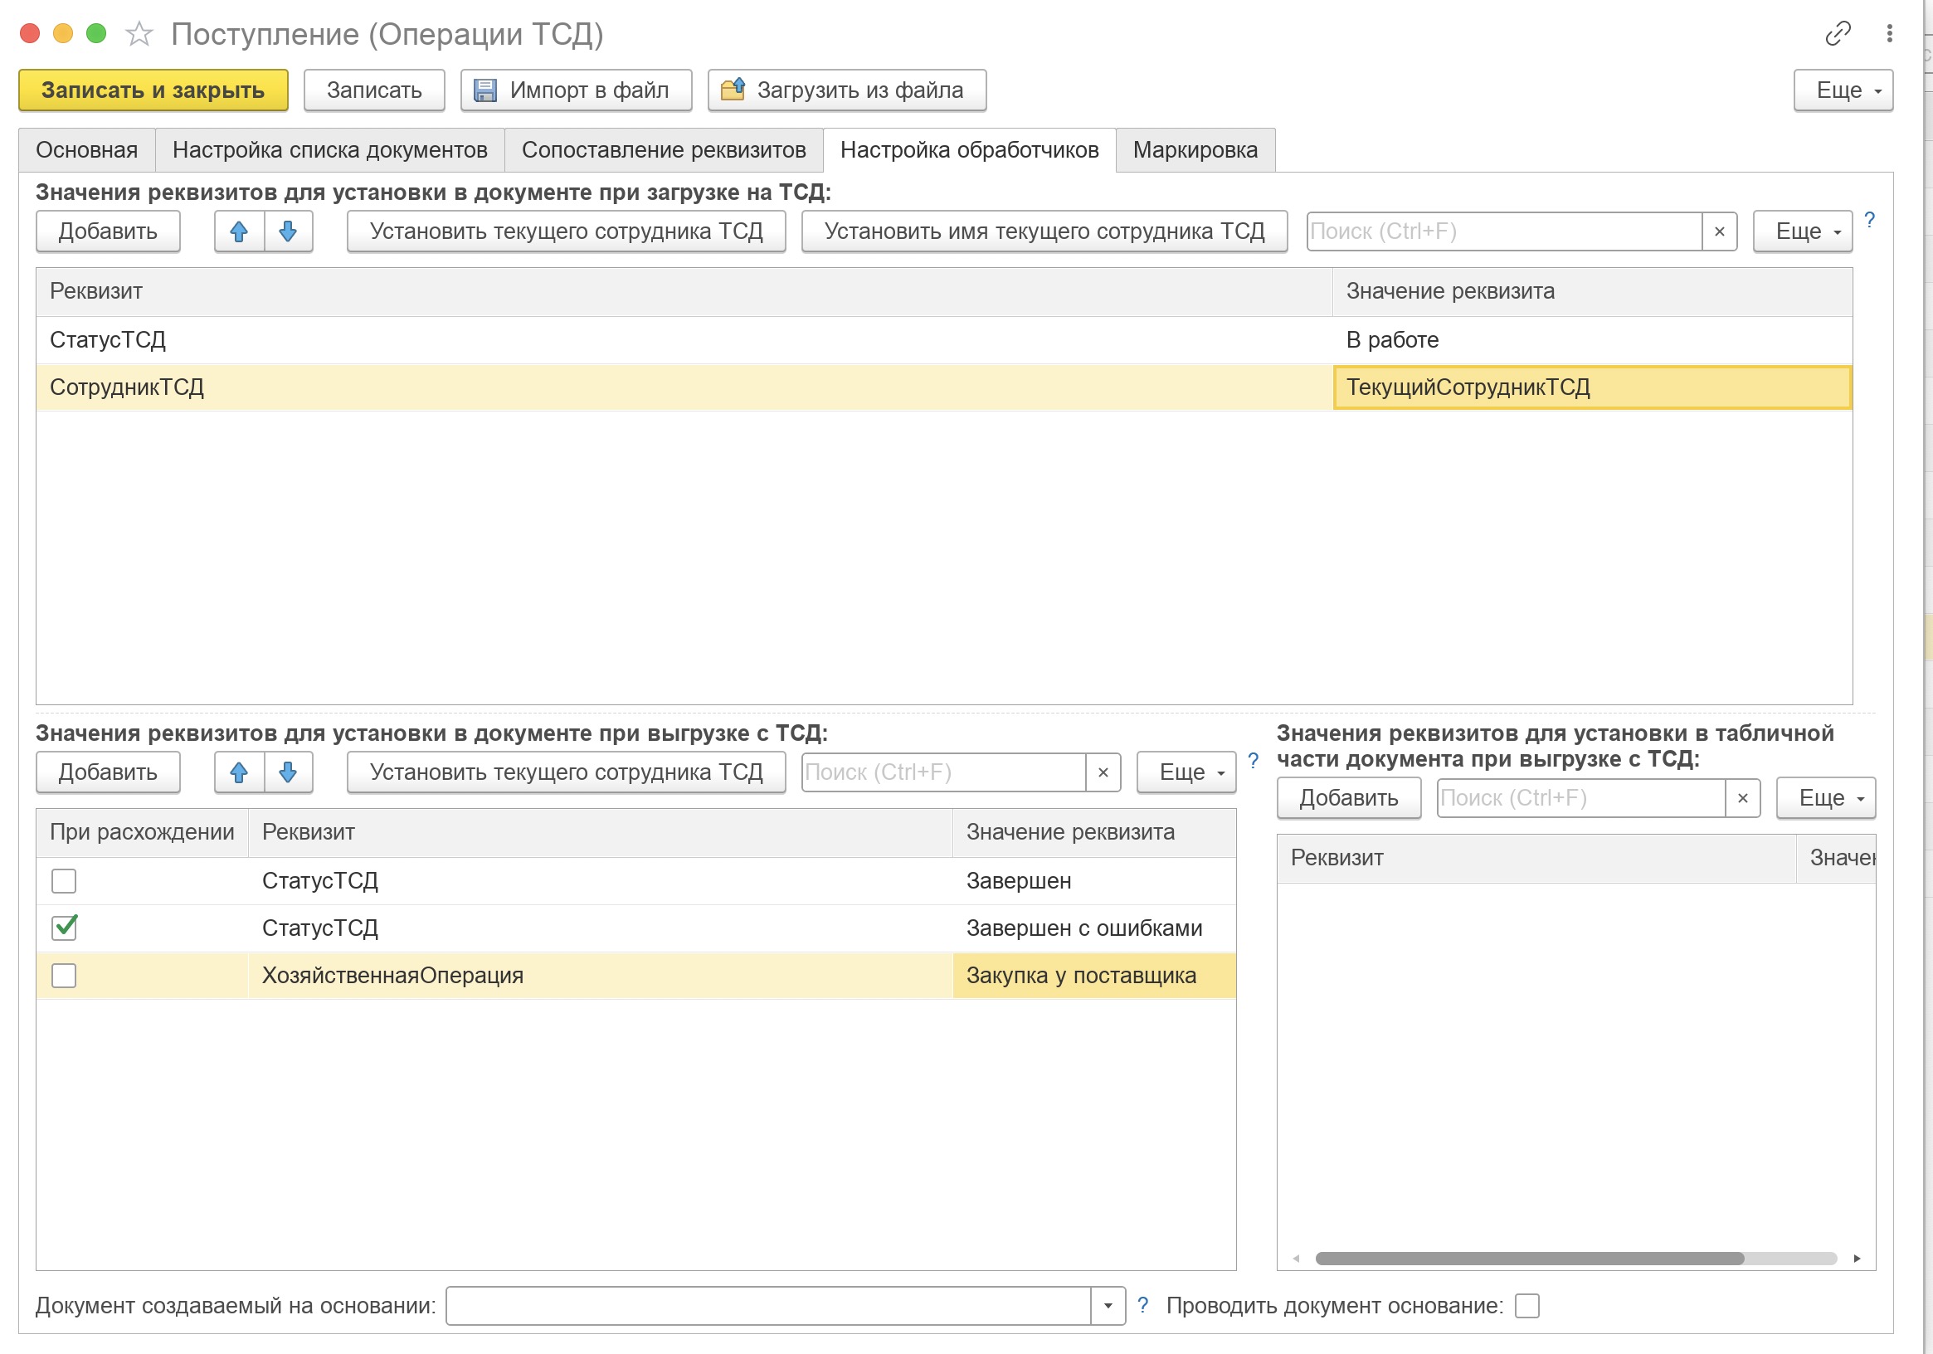This screenshot has width=1933, height=1354.
Task: Click horizontal scrollbar in tabular-part table
Action: pyautogui.click(x=1529, y=1258)
